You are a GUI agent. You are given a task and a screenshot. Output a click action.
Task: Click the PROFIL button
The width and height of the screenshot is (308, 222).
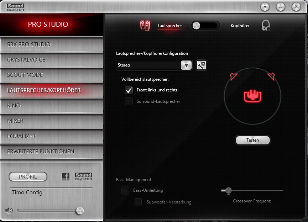pyautogui.click(x=28, y=177)
